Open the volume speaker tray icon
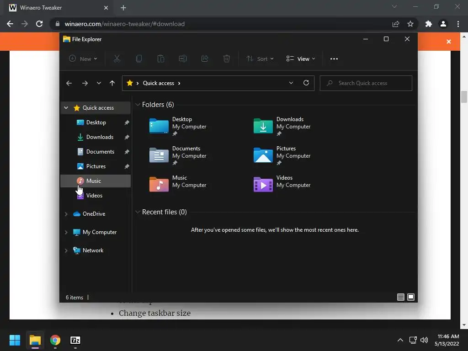Image resolution: width=468 pixels, height=351 pixels. click(x=424, y=340)
